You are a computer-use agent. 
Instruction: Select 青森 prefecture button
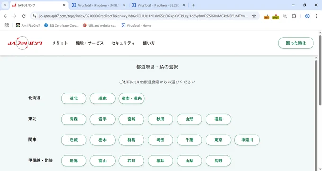point(73,119)
